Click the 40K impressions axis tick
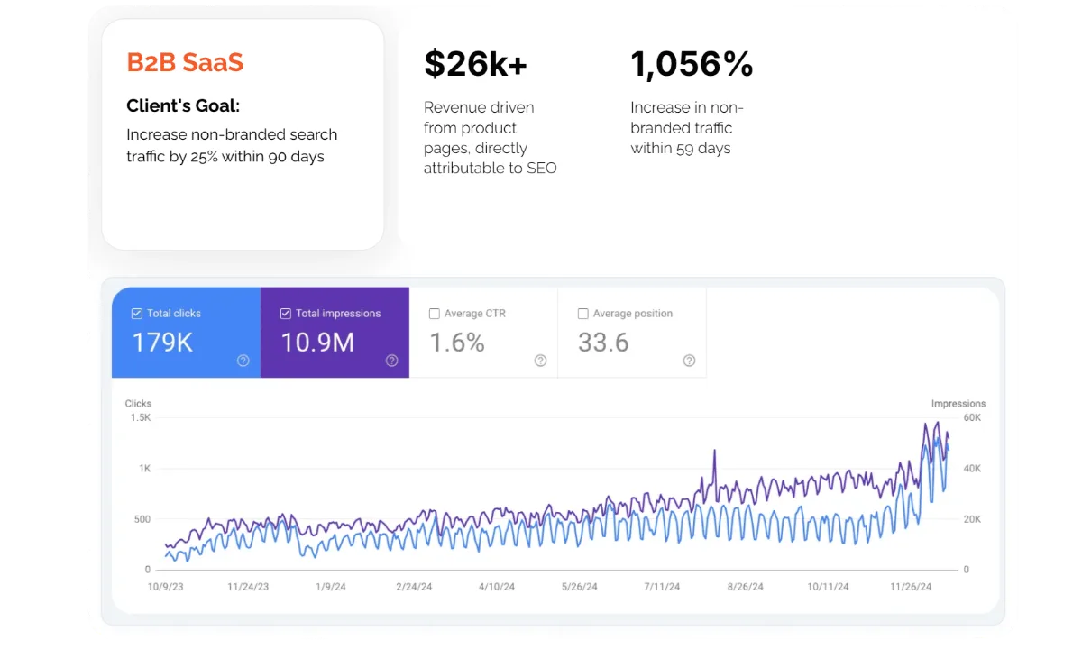The width and height of the screenshot is (1082, 649). pos(973,469)
